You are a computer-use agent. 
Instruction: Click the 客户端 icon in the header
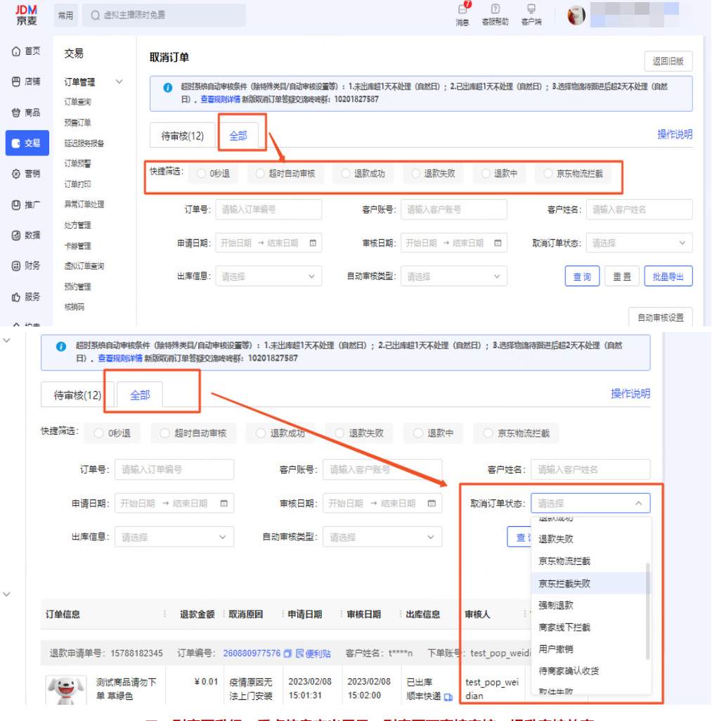coord(531,15)
